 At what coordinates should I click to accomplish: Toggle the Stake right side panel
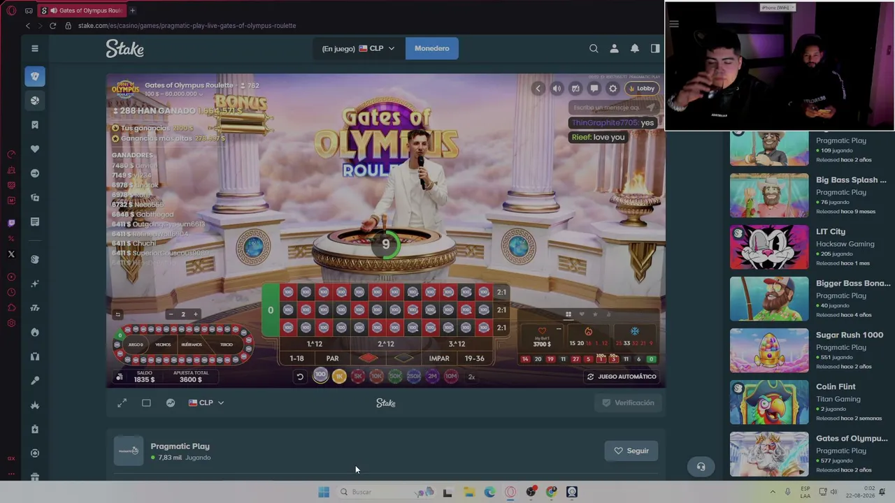(x=655, y=48)
